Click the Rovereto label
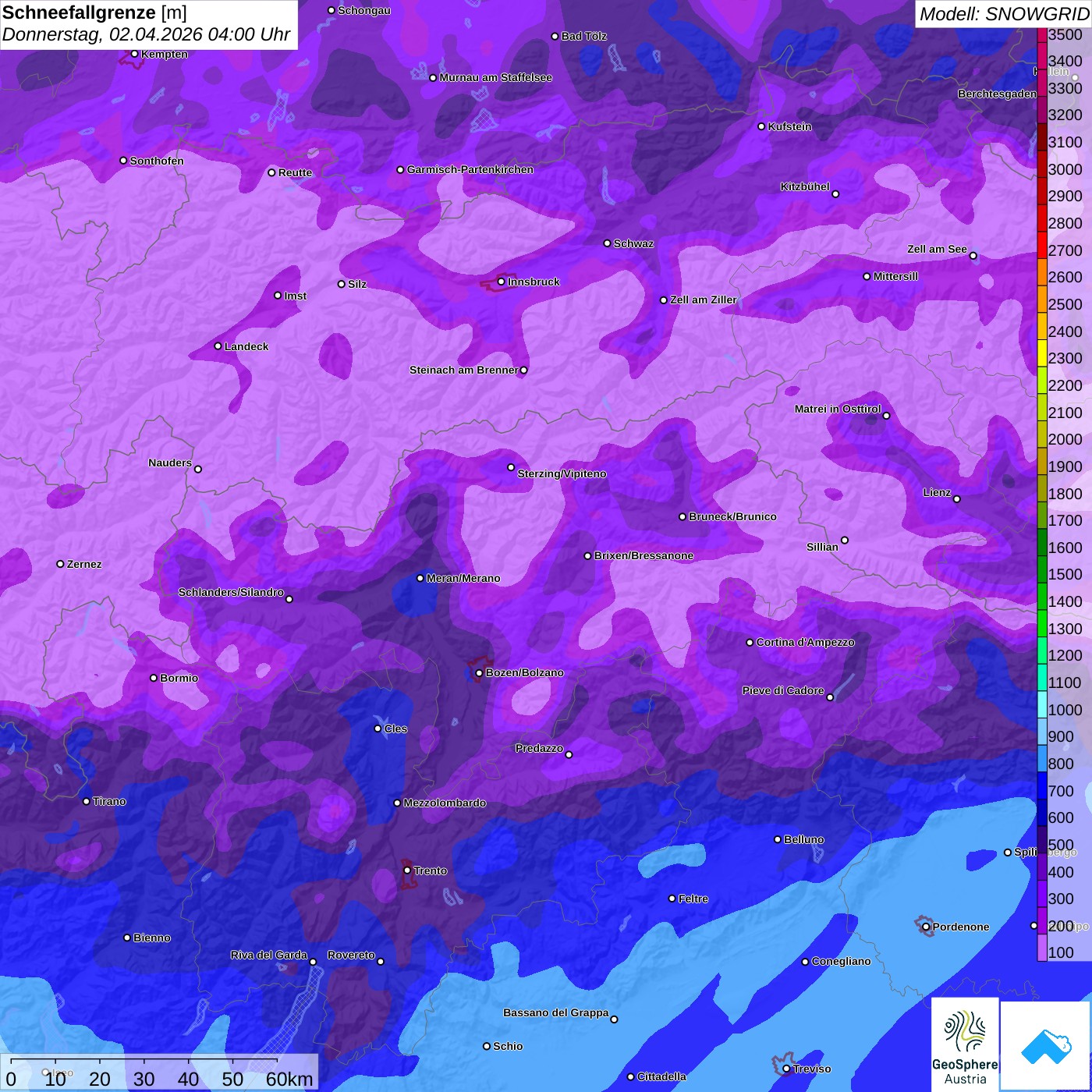 pyautogui.click(x=351, y=955)
